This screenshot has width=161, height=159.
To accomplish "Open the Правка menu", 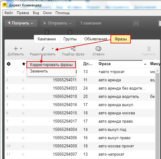I will [23, 13].
